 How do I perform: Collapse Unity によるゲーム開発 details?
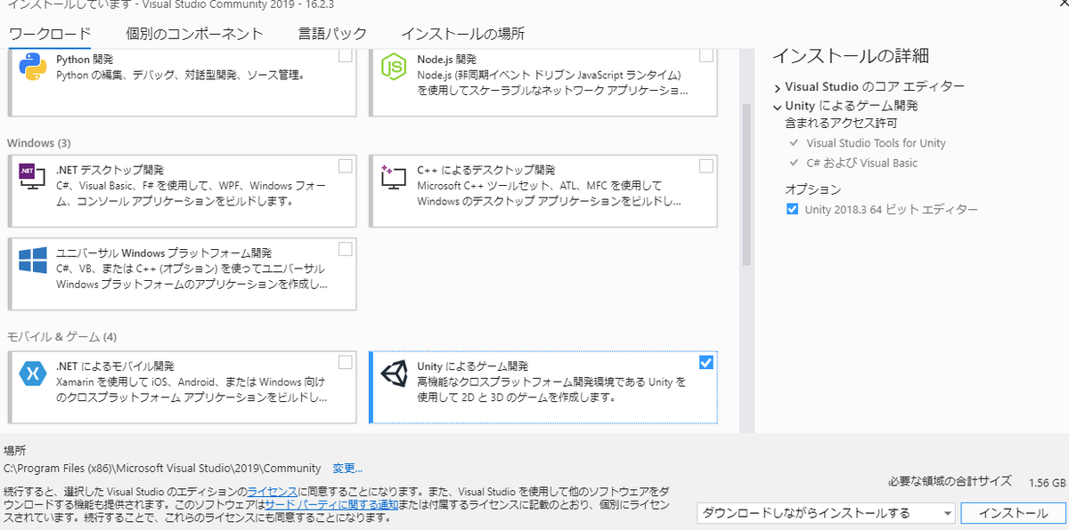tap(776, 105)
